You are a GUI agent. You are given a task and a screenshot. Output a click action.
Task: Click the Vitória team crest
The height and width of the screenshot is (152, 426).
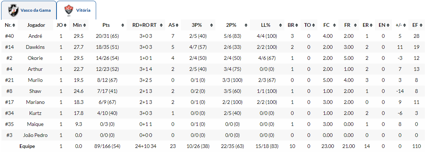pyautogui.click(x=68, y=10)
